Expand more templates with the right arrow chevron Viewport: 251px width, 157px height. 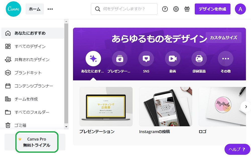(246, 106)
